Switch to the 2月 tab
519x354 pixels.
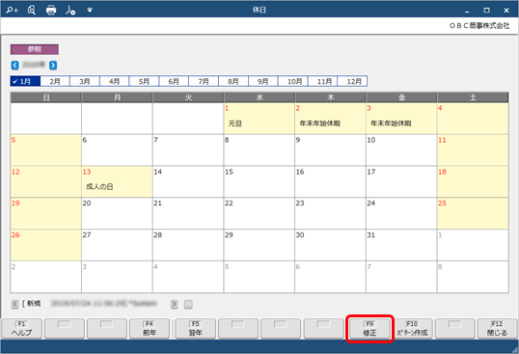[x=55, y=81]
